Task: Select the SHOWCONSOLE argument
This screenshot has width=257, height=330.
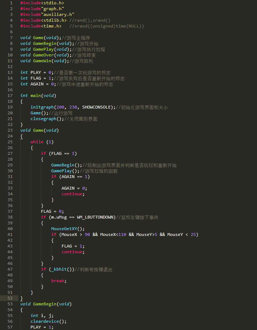Action: pyautogui.click(x=96, y=107)
